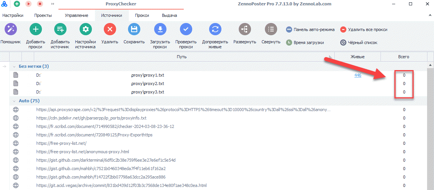Click file icon of proxy1.txt row
This screenshot has height=190, width=434.
point(16,75)
